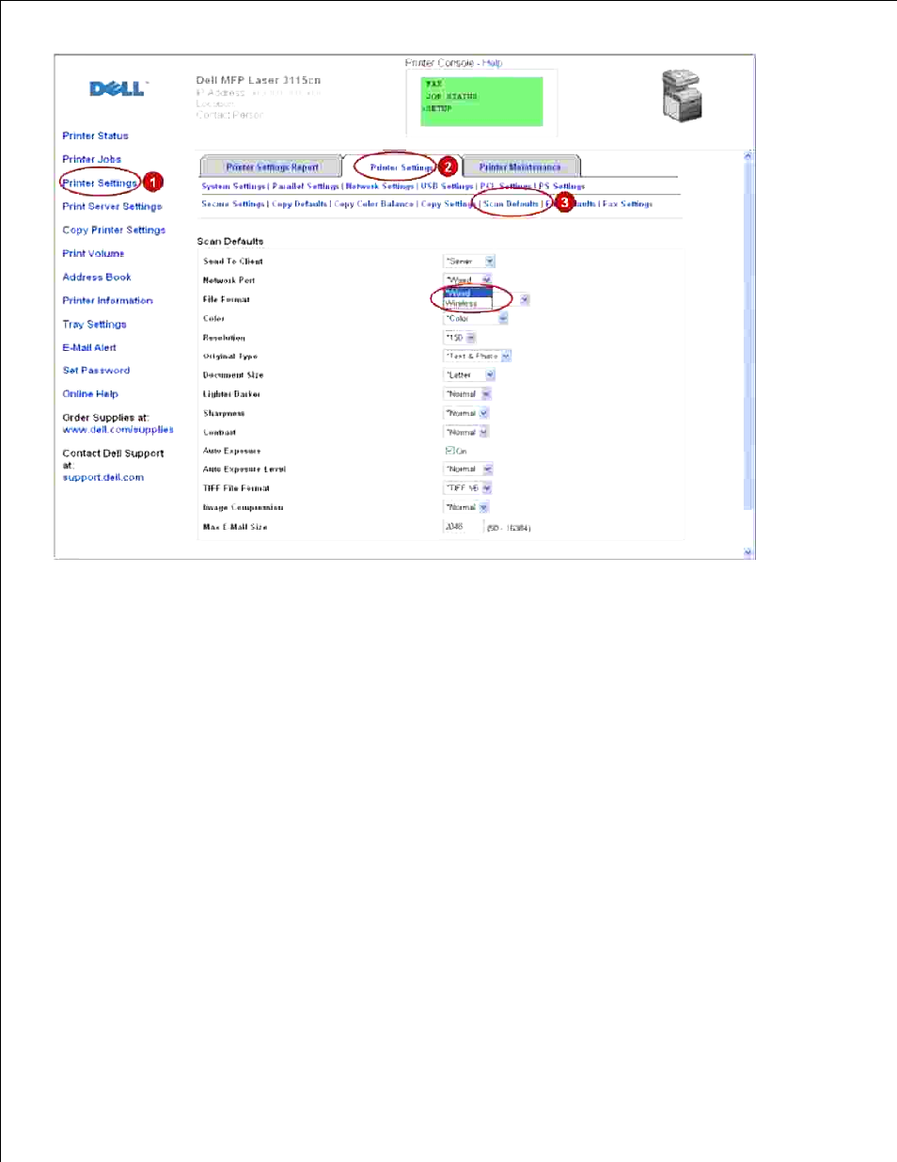Viewport: 897px width, 1162px height.
Task: Go to Address Book link
Action: (x=97, y=278)
